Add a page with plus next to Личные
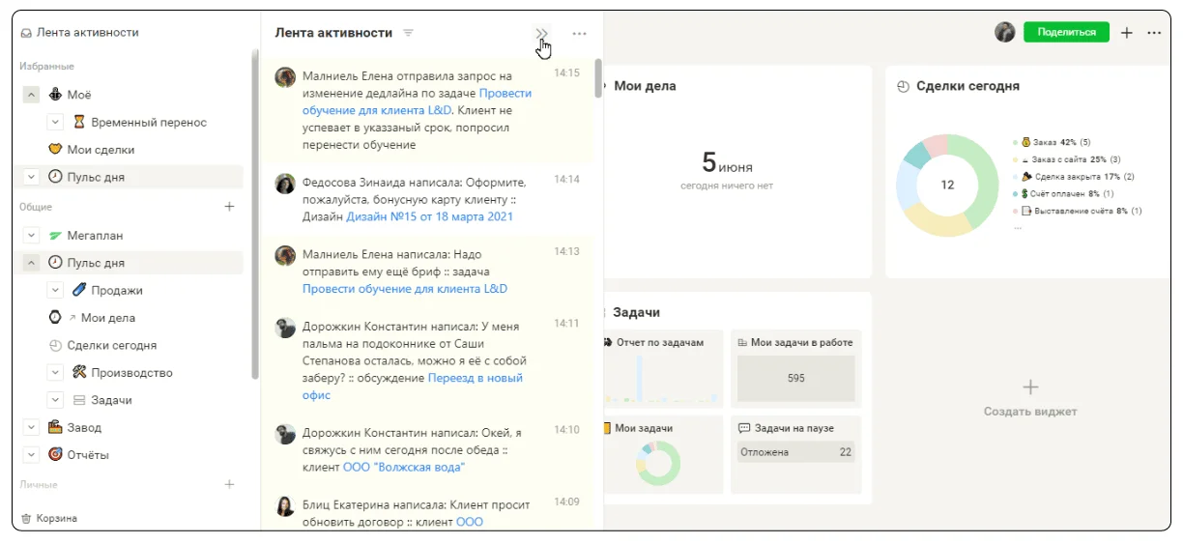Image resolution: width=1183 pixels, height=544 pixels. click(230, 484)
